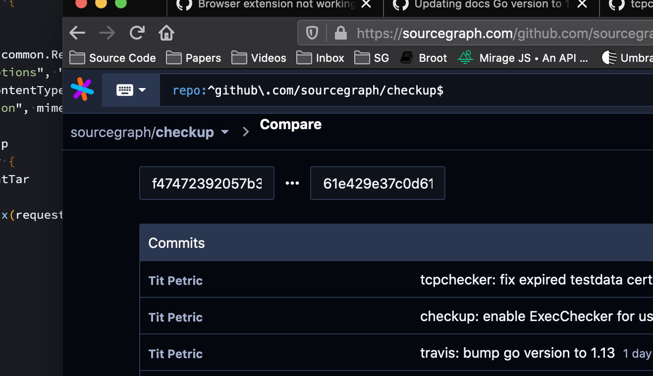Click the green maximize window button
The image size is (653, 376).
point(121,3)
